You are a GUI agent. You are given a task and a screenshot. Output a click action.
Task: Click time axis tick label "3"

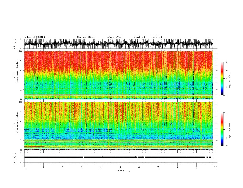[82, 167]
